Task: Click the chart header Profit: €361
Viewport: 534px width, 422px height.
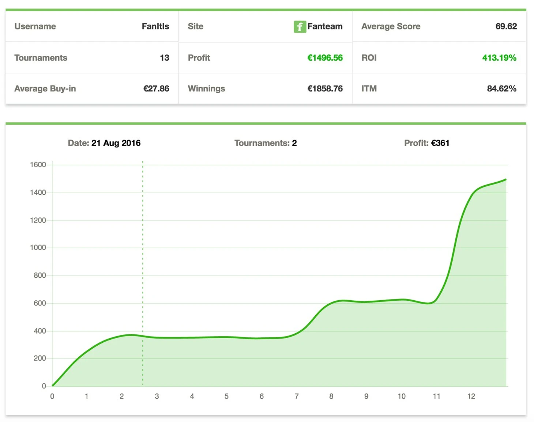Action: click(426, 143)
